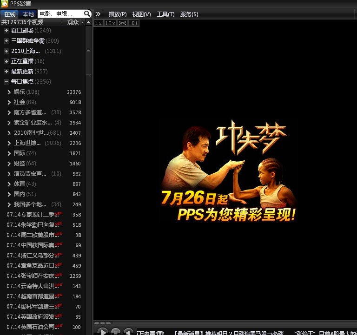
Task: Click the PPS app logo icon
Action: [4, 4]
